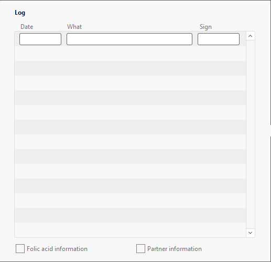Click the Log section heading
Viewport: 271px width, 262px height.
(x=20, y=13)
